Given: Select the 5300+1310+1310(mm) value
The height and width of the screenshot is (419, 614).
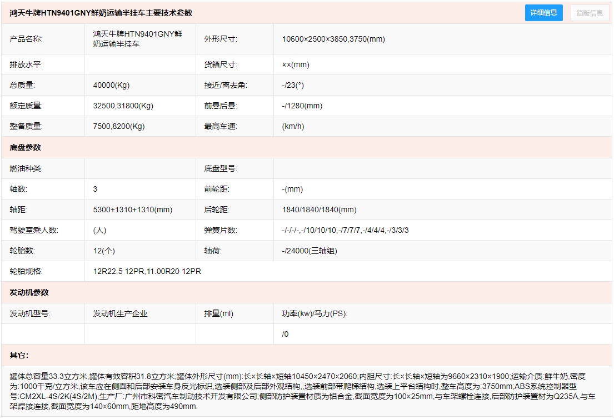Looking at the screenshot, I should point(132,210).
